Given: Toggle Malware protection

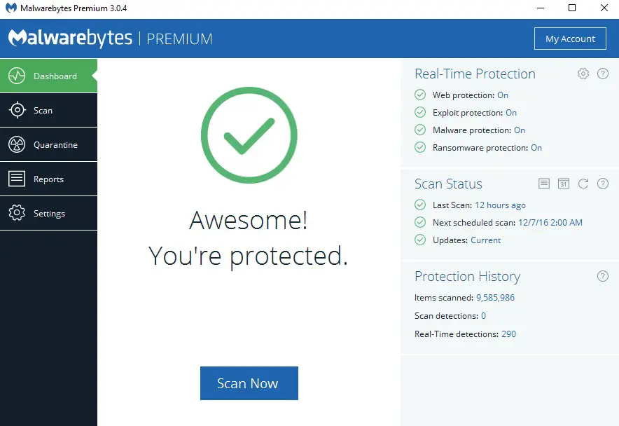Looking at the screenshot, I should (521, 130).
